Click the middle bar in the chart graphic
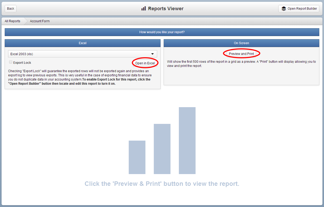Viewport: 324px width, 207px height. point(162,149)
